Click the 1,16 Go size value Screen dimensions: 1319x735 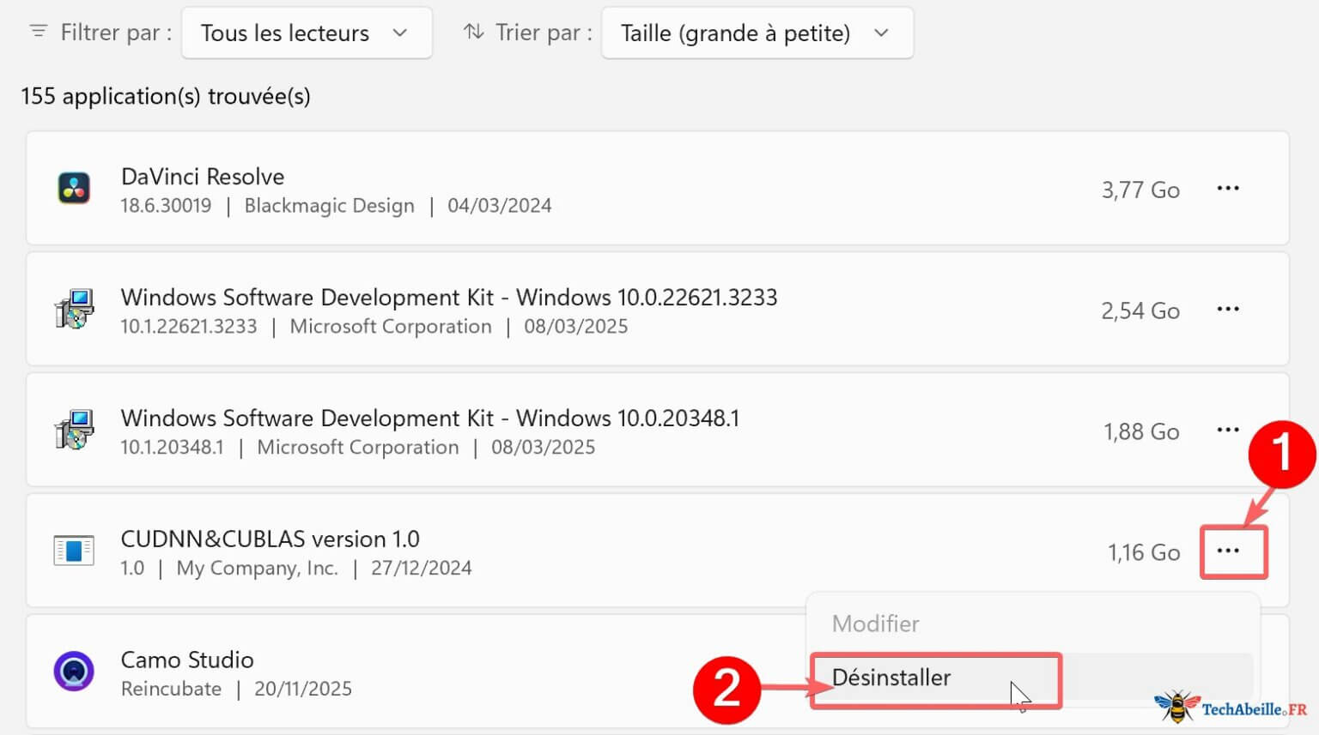coord(1144,552)
